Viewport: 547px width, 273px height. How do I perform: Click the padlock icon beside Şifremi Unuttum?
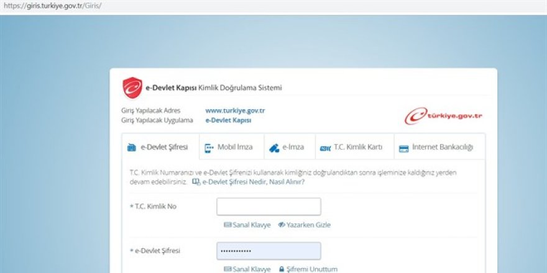(281, 269)
